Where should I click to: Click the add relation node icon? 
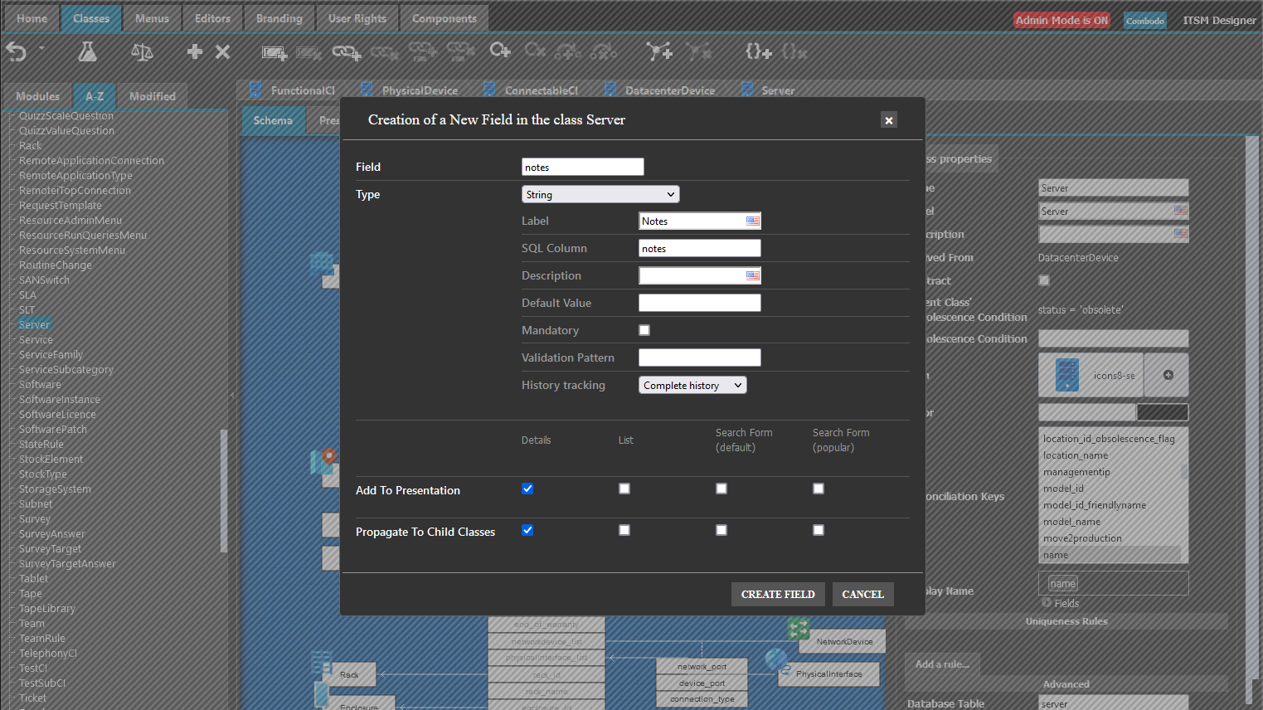(659, 52)
